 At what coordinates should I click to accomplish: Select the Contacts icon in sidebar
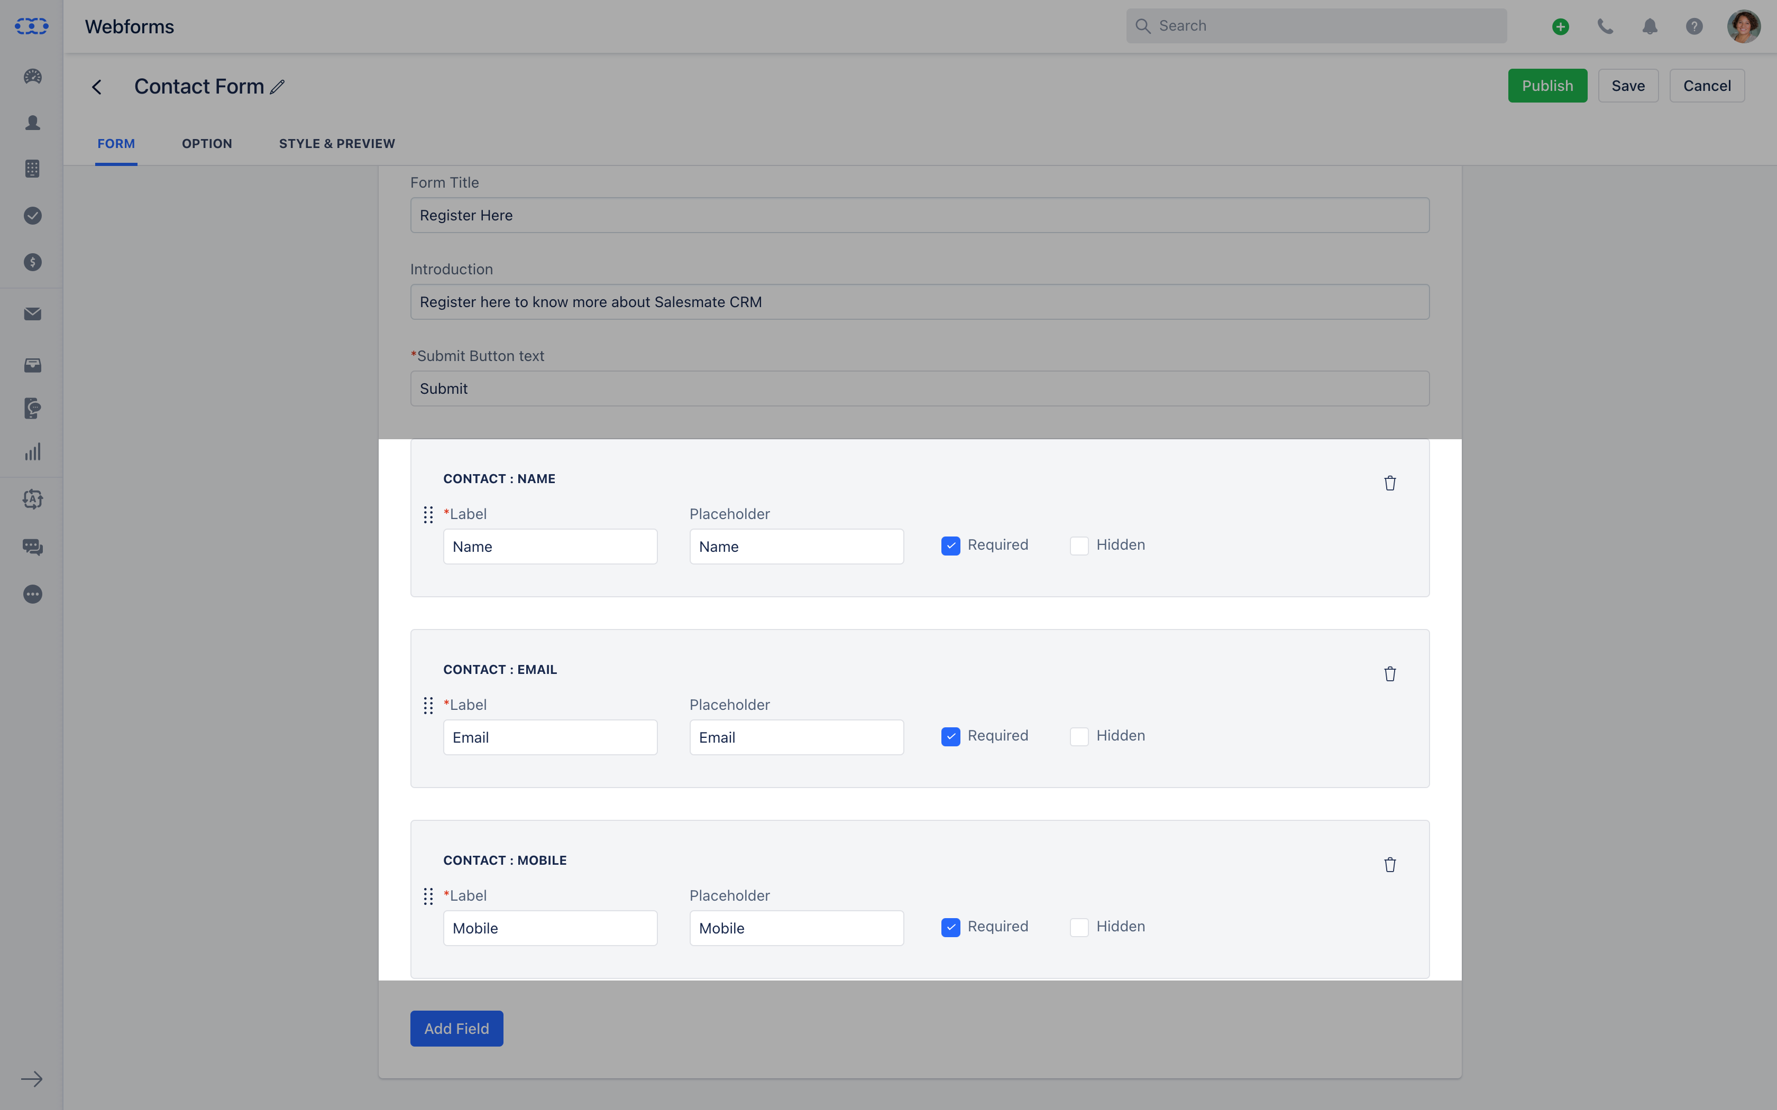tap(32, 123)
